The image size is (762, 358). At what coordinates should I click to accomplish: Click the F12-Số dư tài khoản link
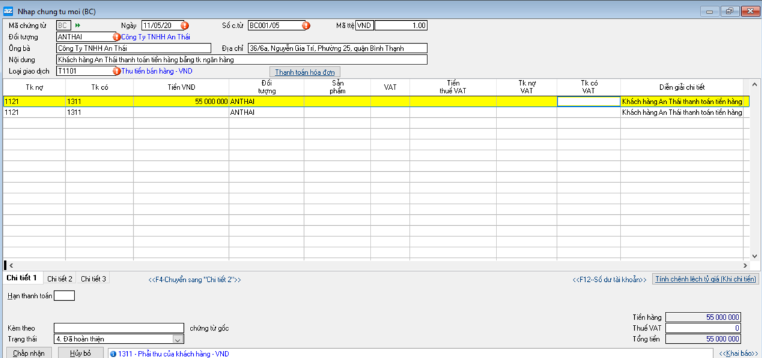pos(609,279)
